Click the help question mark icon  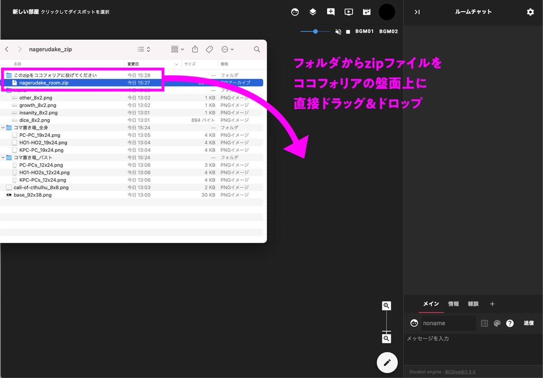click(x=510, y=323)
